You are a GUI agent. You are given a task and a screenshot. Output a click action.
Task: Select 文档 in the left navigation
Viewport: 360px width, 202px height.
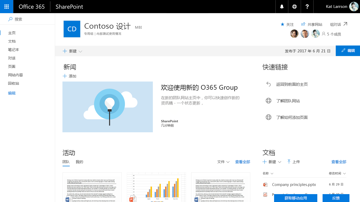click(x=12, y=41)
